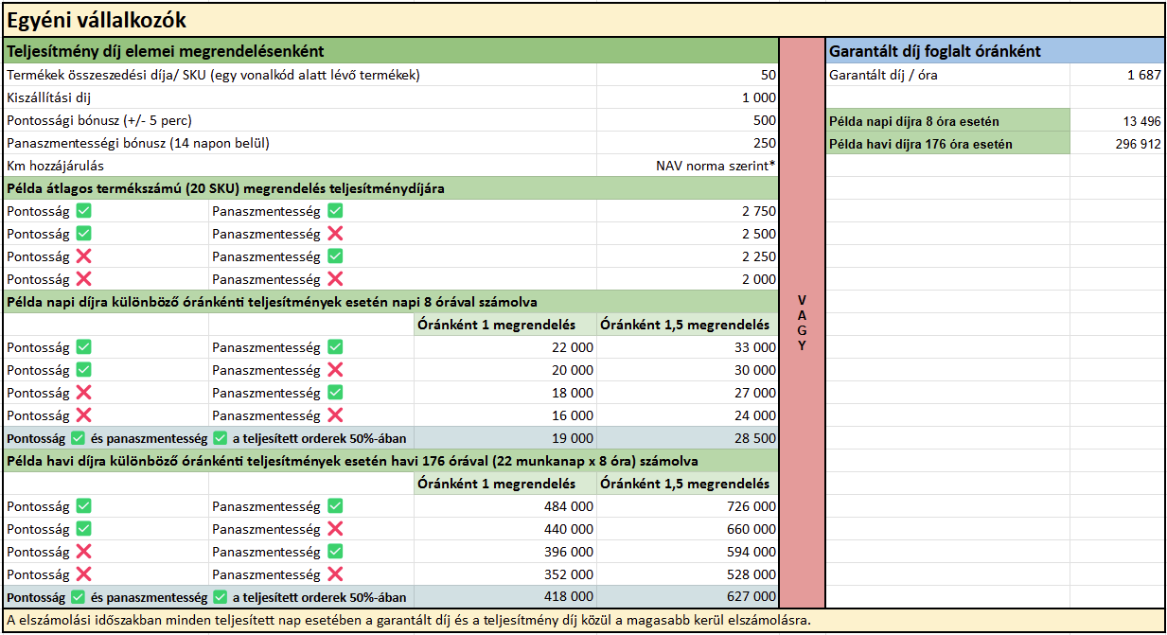Select the blue Garantált díj foglalt óránként header
1167x635 pixels.
coord(995,51)
